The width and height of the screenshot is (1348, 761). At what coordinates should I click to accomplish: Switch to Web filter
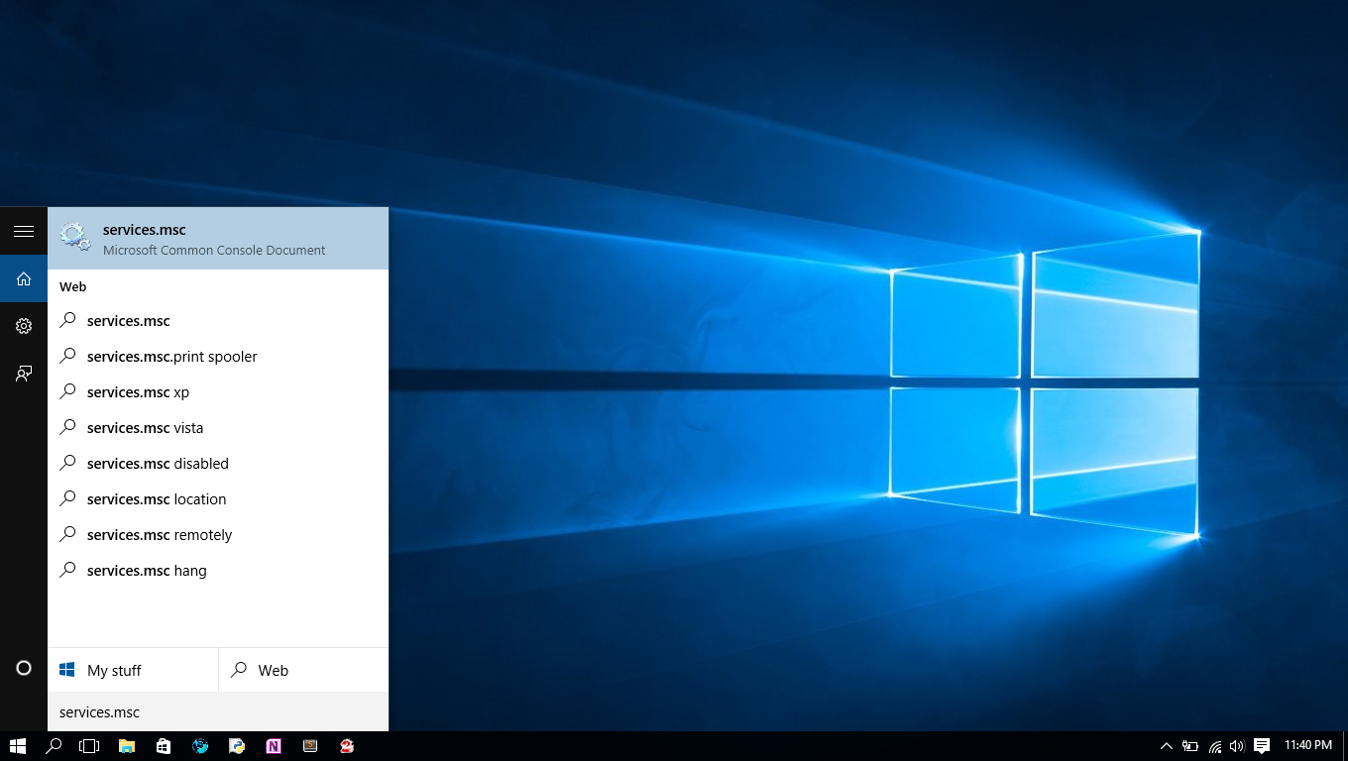[303, 671]
